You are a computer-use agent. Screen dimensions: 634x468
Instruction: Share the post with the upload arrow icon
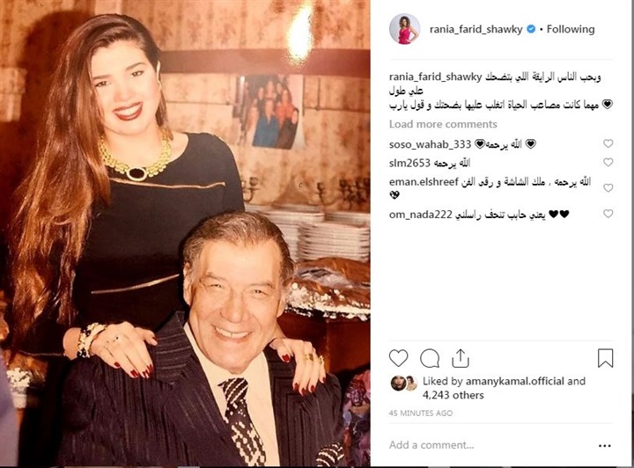pyautogui.click(x=461, y=358)
